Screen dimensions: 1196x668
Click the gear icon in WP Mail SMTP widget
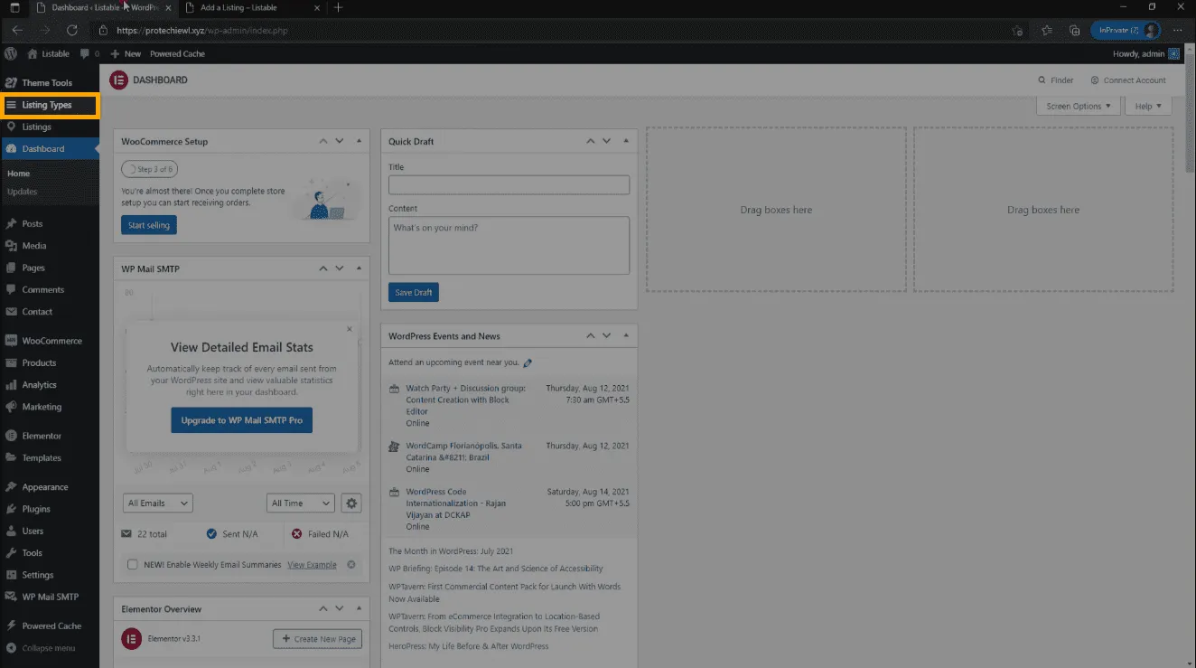[351, 503]
